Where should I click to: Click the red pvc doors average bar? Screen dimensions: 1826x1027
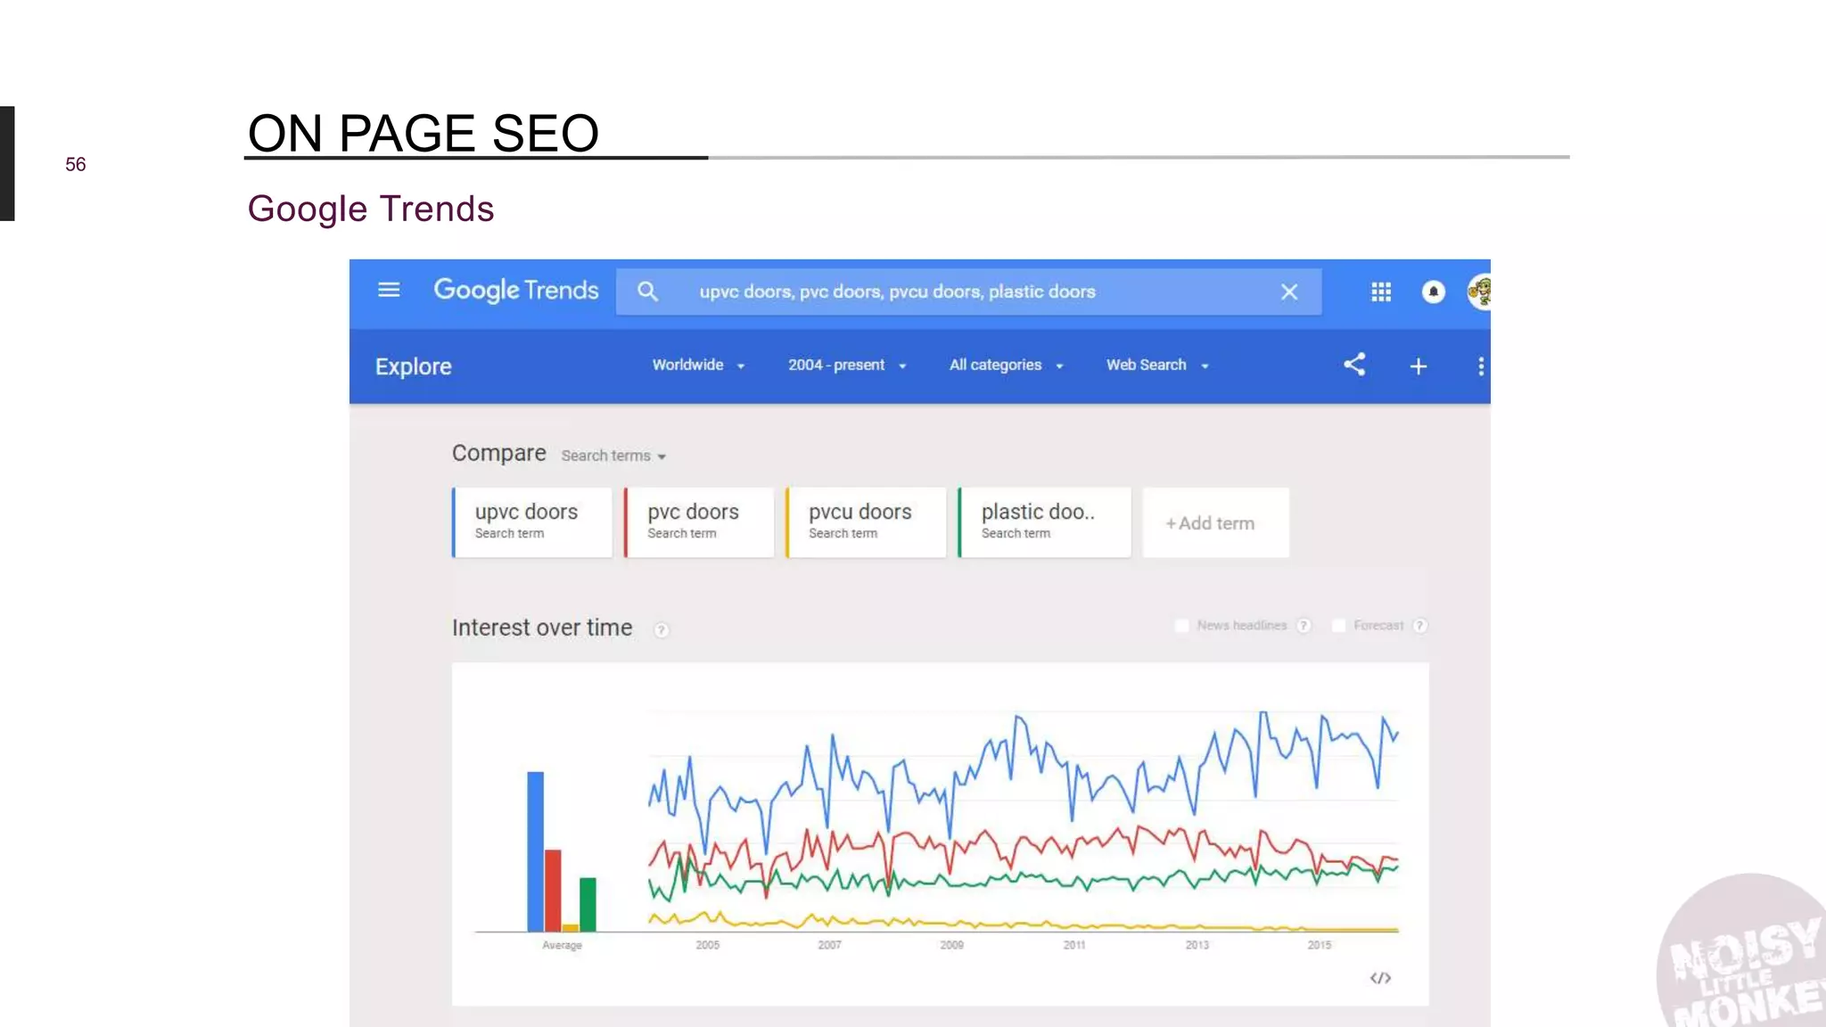pos(553,891)
